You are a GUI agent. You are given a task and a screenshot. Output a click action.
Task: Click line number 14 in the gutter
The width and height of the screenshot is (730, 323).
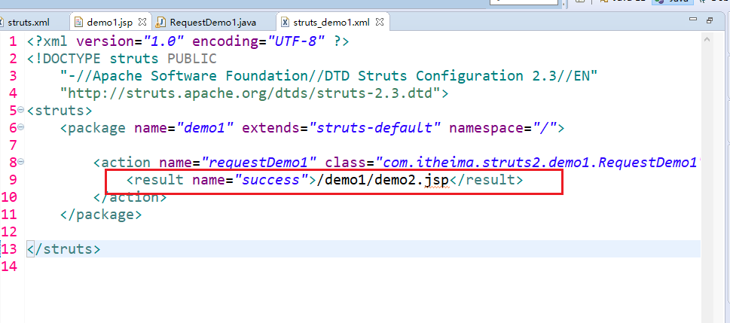pyautogui.click(x=9, y=267)
